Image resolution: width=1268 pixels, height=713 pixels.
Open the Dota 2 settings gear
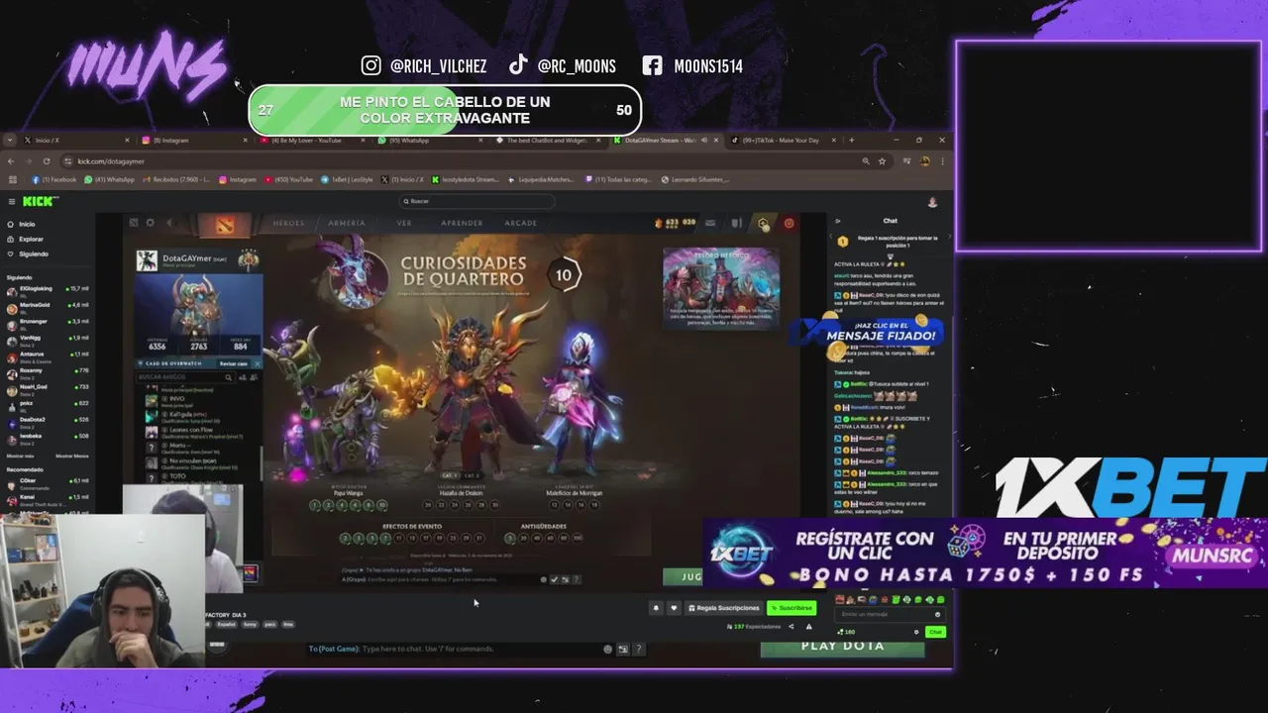click(150, 223)
